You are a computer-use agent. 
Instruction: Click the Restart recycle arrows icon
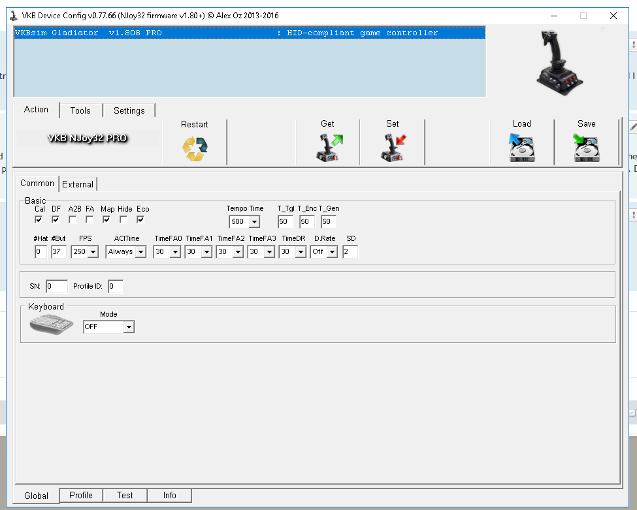click(195, 149)
